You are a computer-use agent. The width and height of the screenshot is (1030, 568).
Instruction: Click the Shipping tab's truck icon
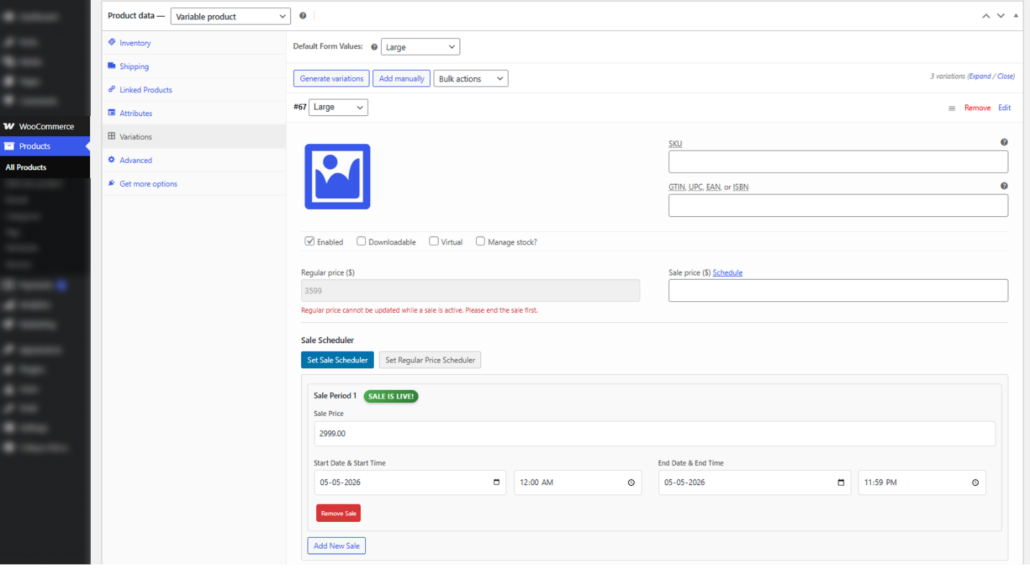pyautogui.click(x=112, y=66)
